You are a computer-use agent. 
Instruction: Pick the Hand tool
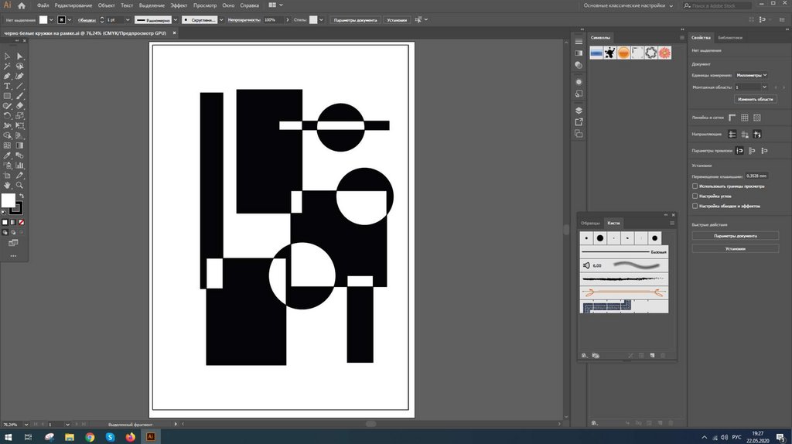click(7, 186)
